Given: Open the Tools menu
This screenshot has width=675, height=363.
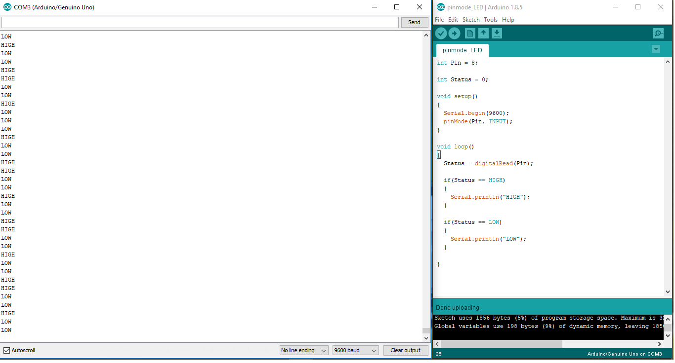Looking at the screenshot, I should tap(491, 19).
